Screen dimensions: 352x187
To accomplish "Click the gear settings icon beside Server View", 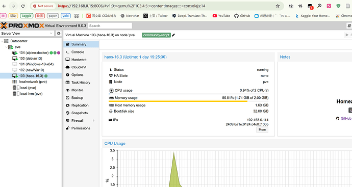I will pyautogui.click(x=59, y=33).
